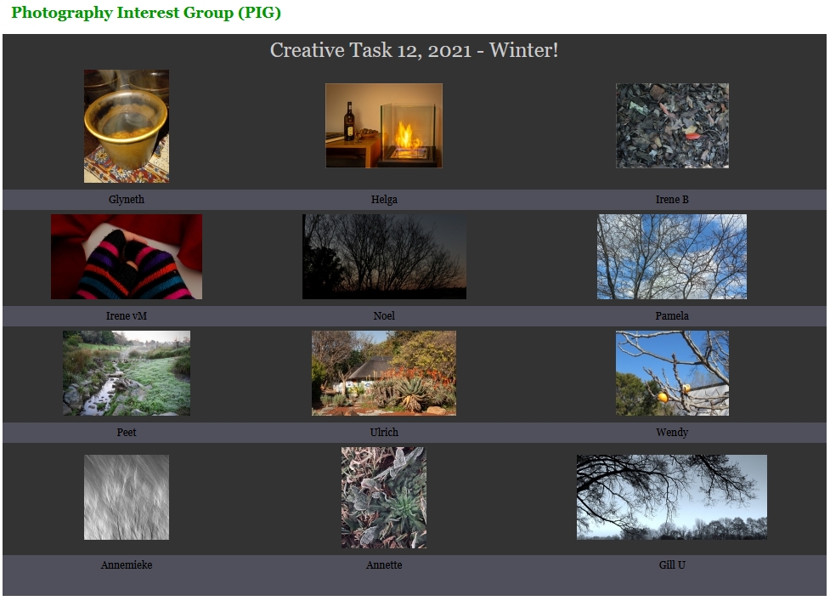This screenshot has width=830, height=601.
Task: Open Gill U's wide tree silhouette photo
Action: [x=672, y=497]
